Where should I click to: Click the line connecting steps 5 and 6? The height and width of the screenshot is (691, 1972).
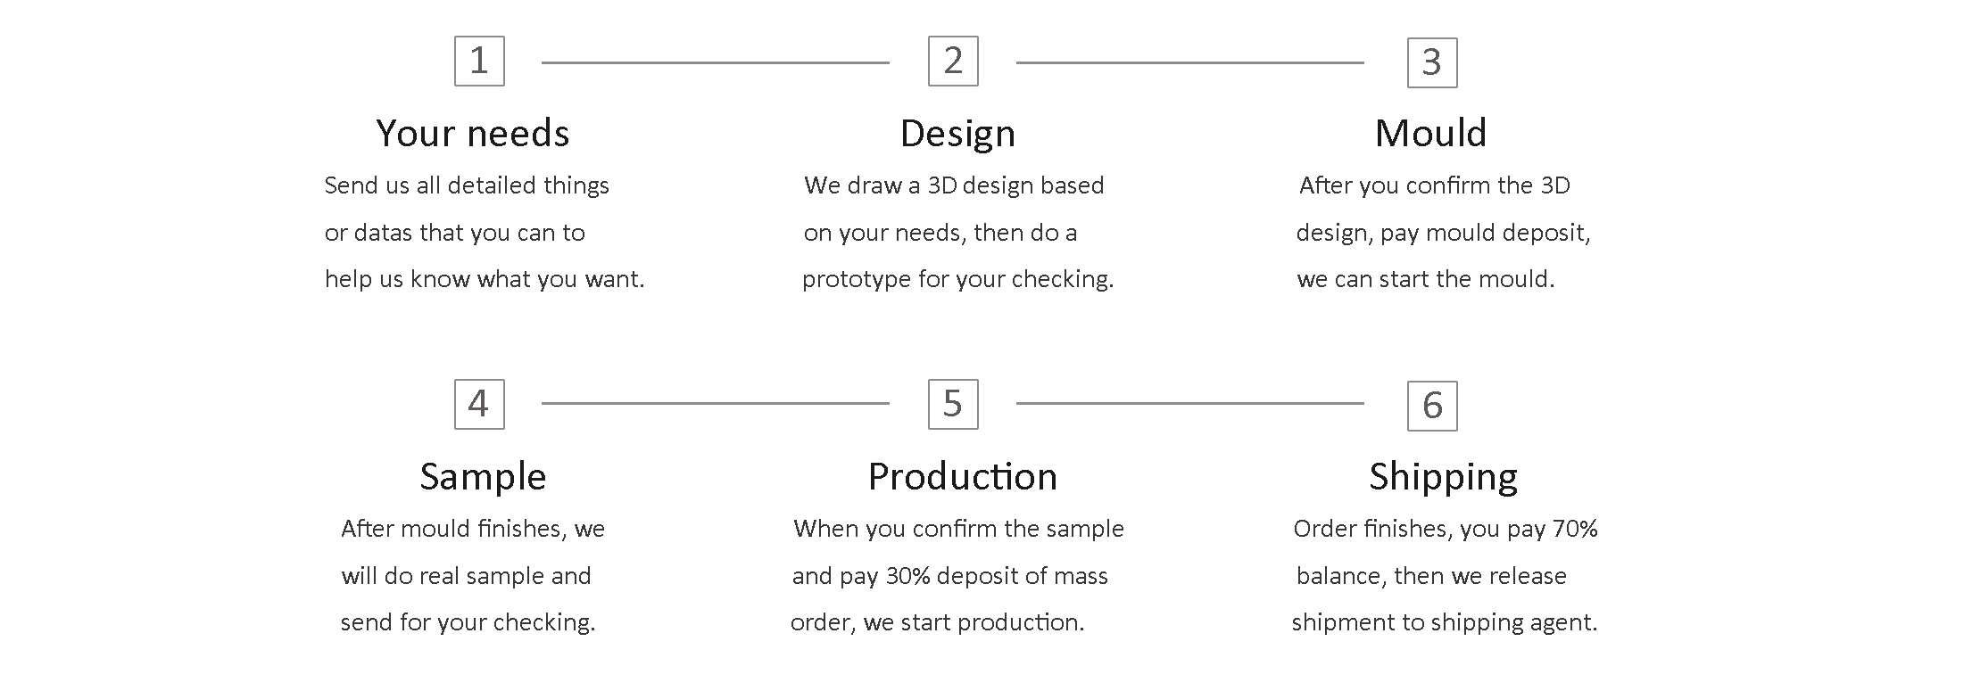click(x=1189, y=404)
